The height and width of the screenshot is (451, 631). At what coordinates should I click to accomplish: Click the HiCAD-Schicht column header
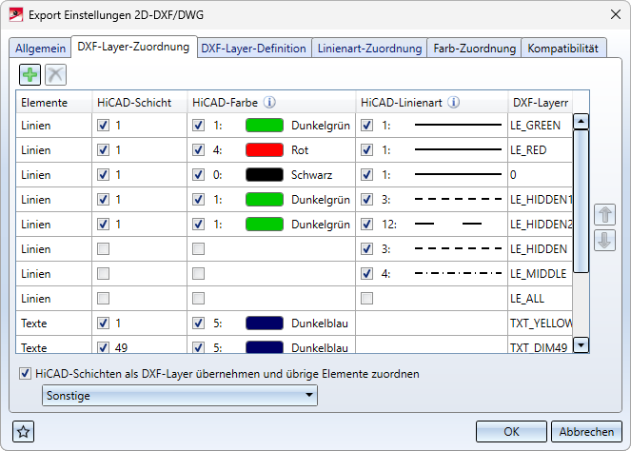pos(140,102)
